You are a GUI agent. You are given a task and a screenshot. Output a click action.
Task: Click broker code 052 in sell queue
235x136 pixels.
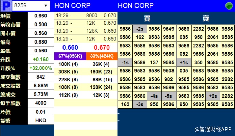[184, 54]
